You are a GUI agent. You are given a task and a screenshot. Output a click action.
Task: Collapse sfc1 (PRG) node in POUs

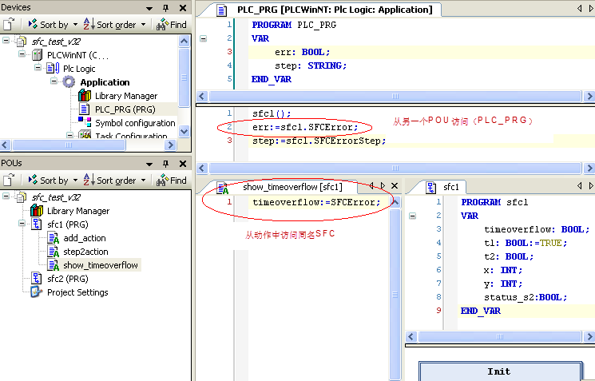[x=22, y=223]
